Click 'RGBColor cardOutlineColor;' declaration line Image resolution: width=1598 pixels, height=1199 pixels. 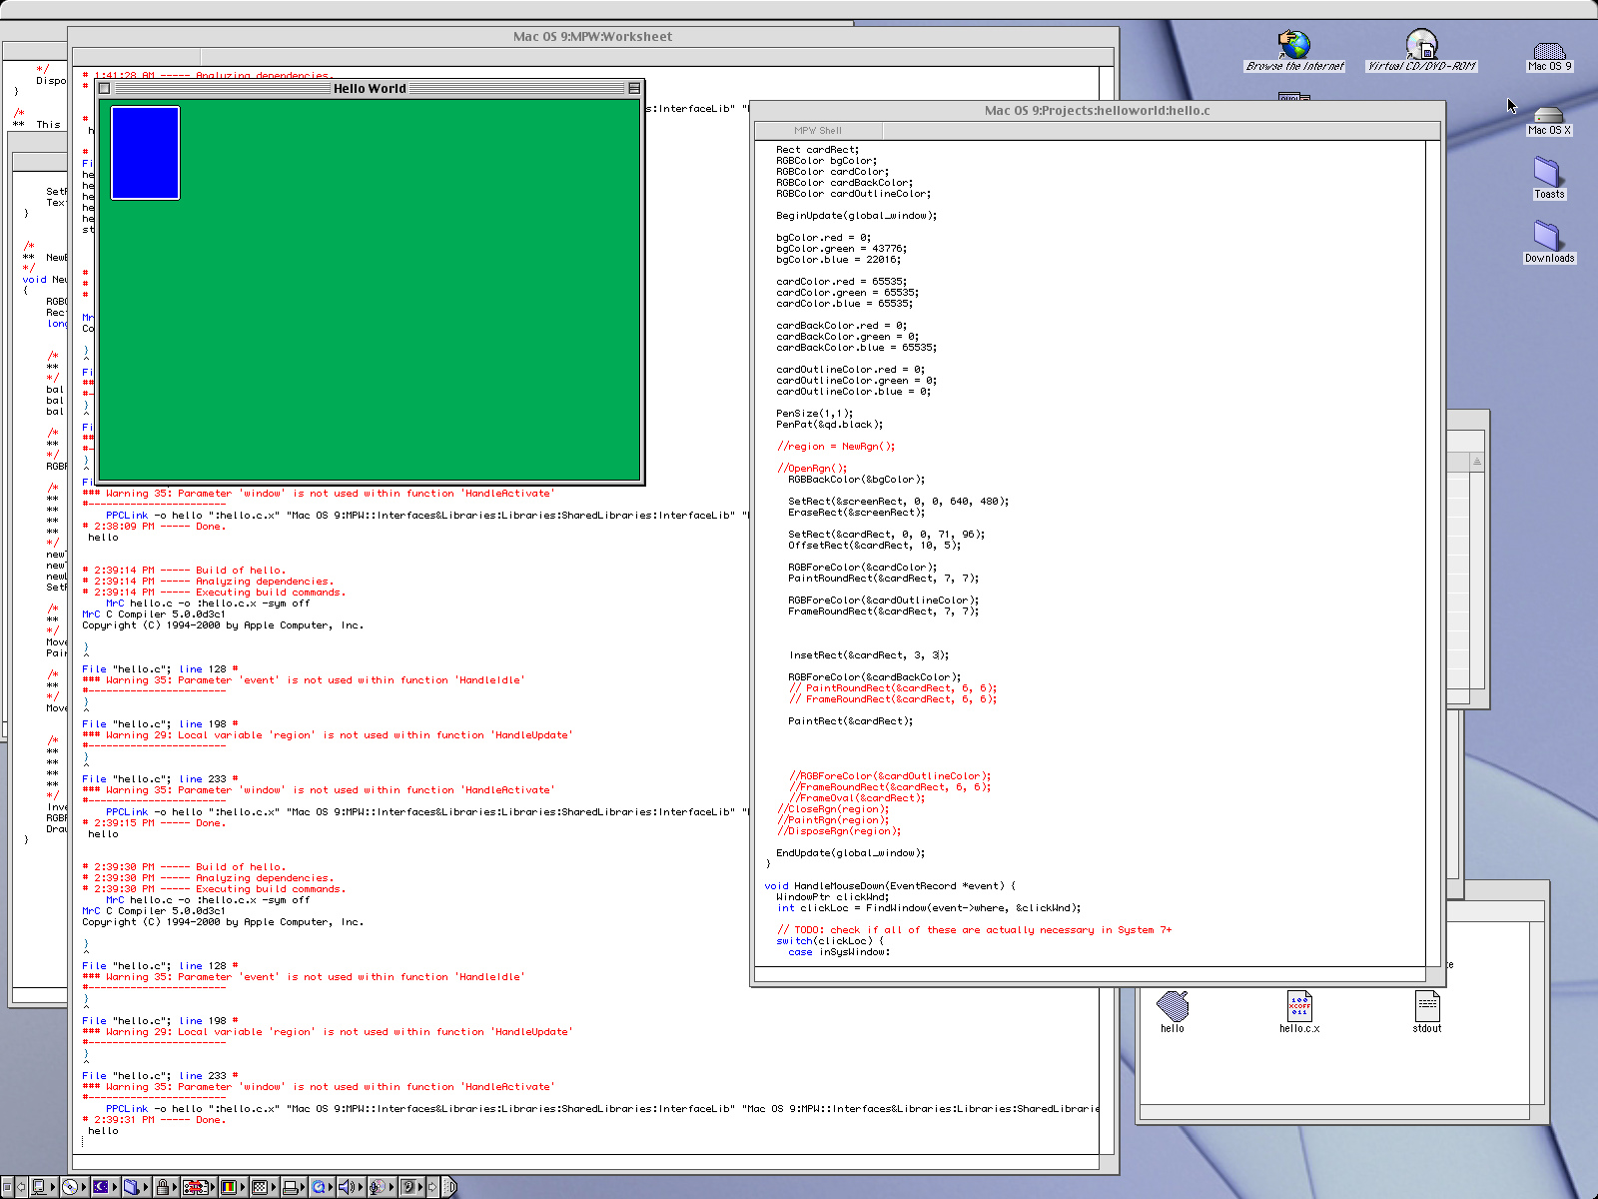(x=853, y=194)
